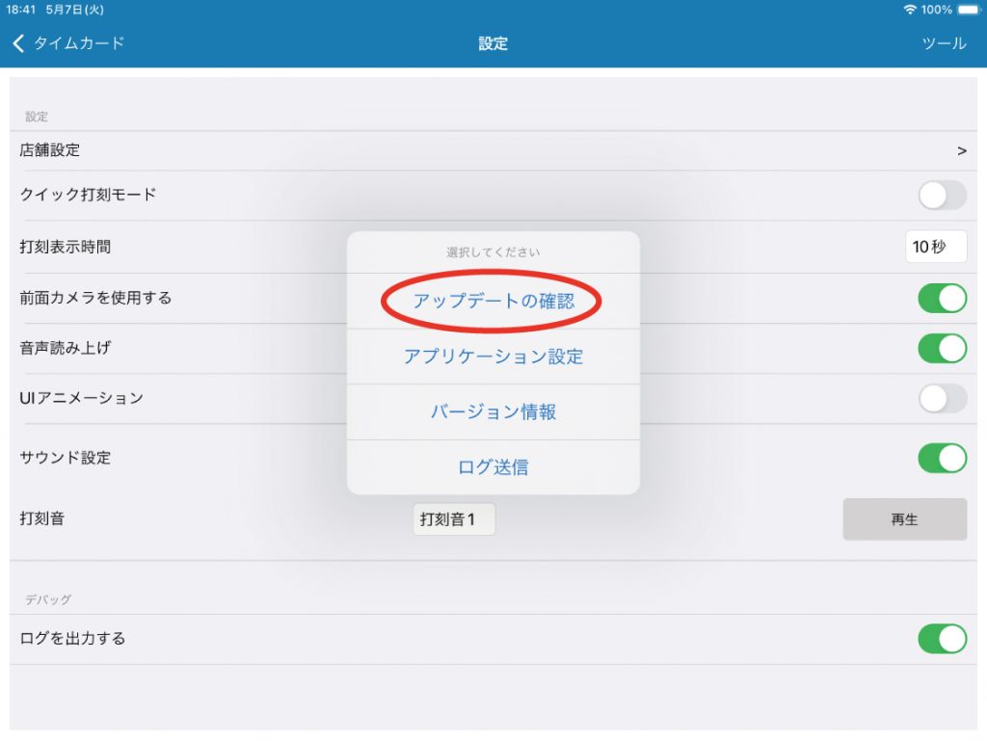The image size is (987, 741).
Task: Open 打刻音1 sound selector
Action: [x=454, y=519]
